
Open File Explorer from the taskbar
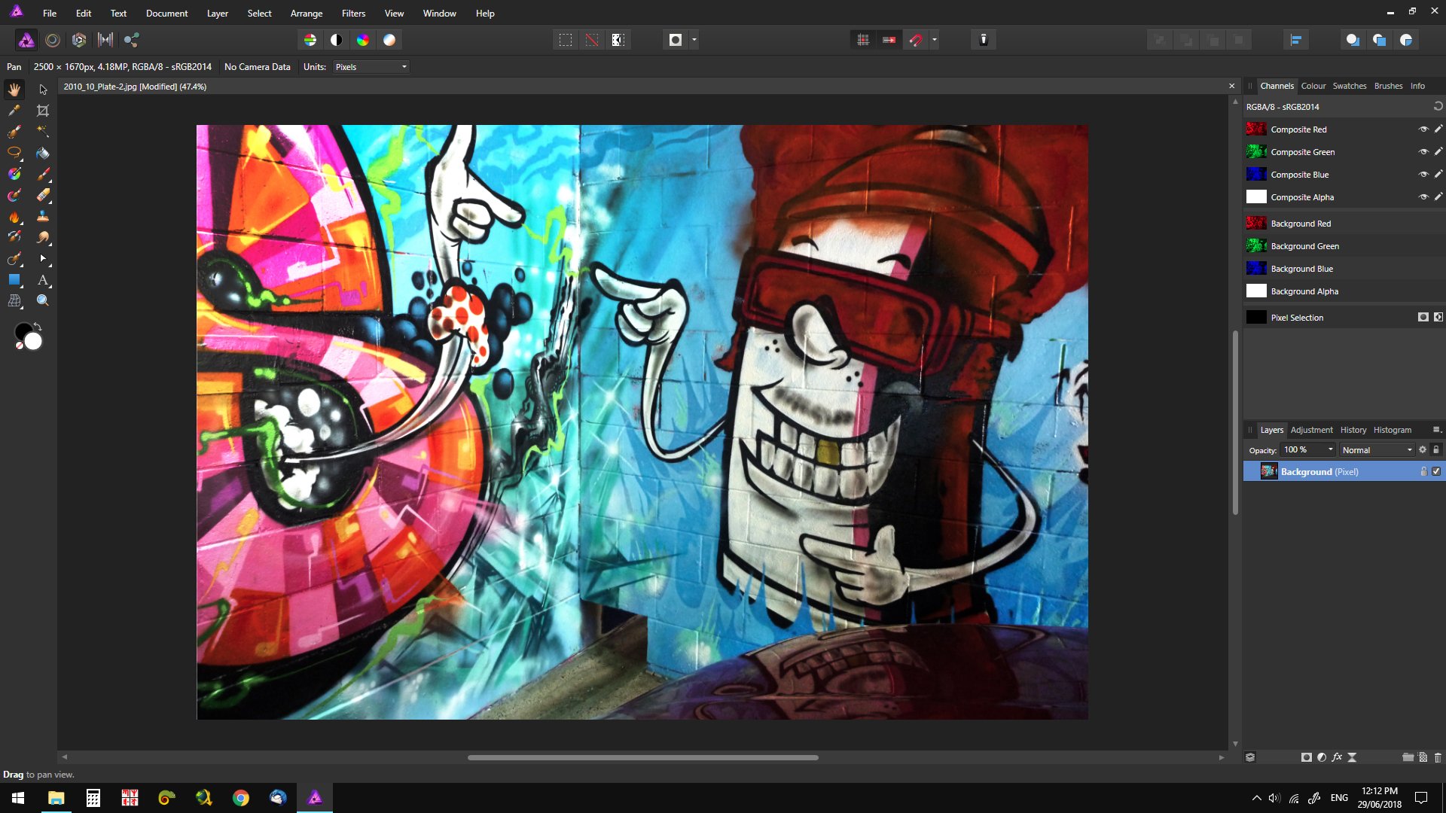click(x=56, y=798)
